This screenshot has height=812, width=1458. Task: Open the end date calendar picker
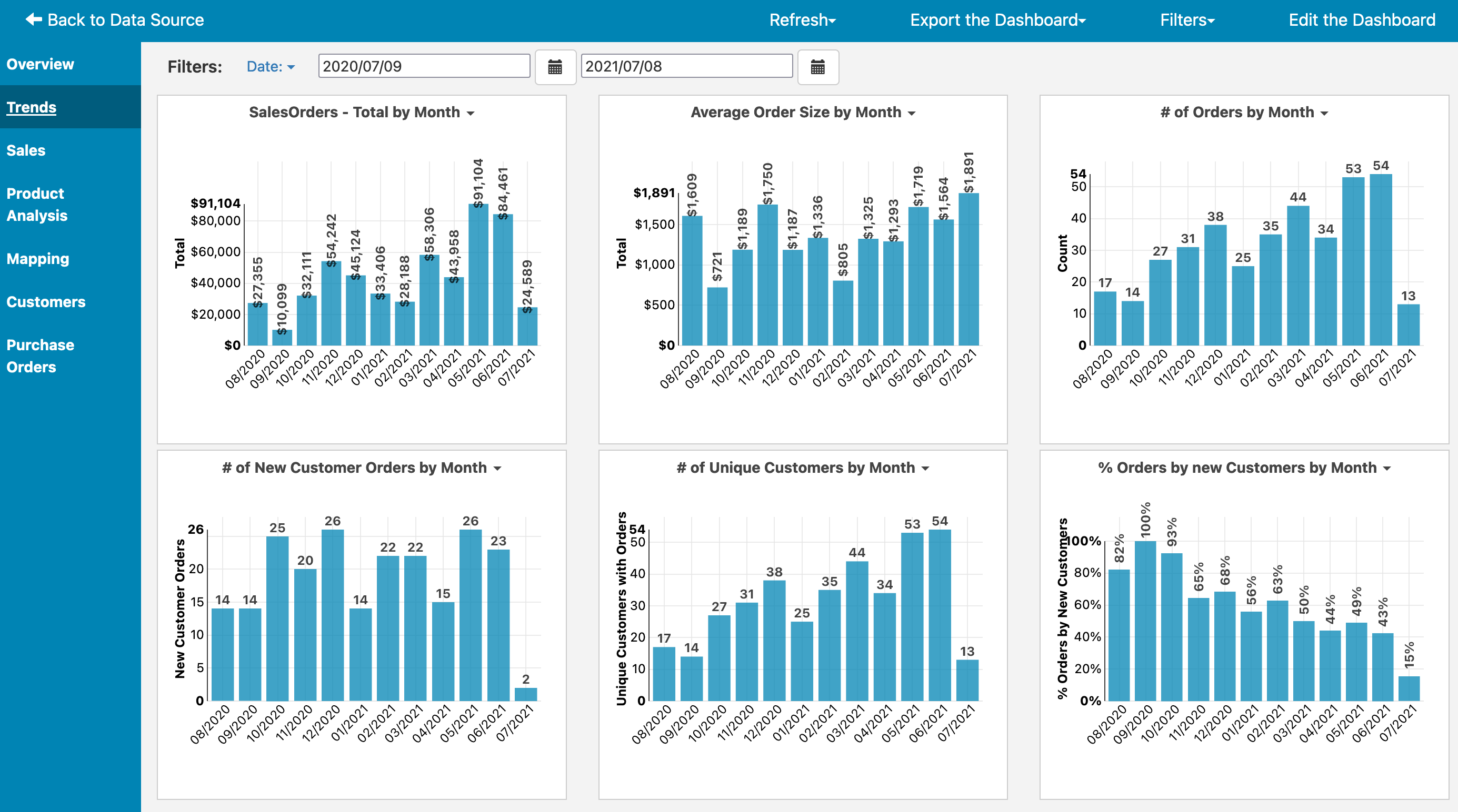pyautogui.click(x=817, y=67)
